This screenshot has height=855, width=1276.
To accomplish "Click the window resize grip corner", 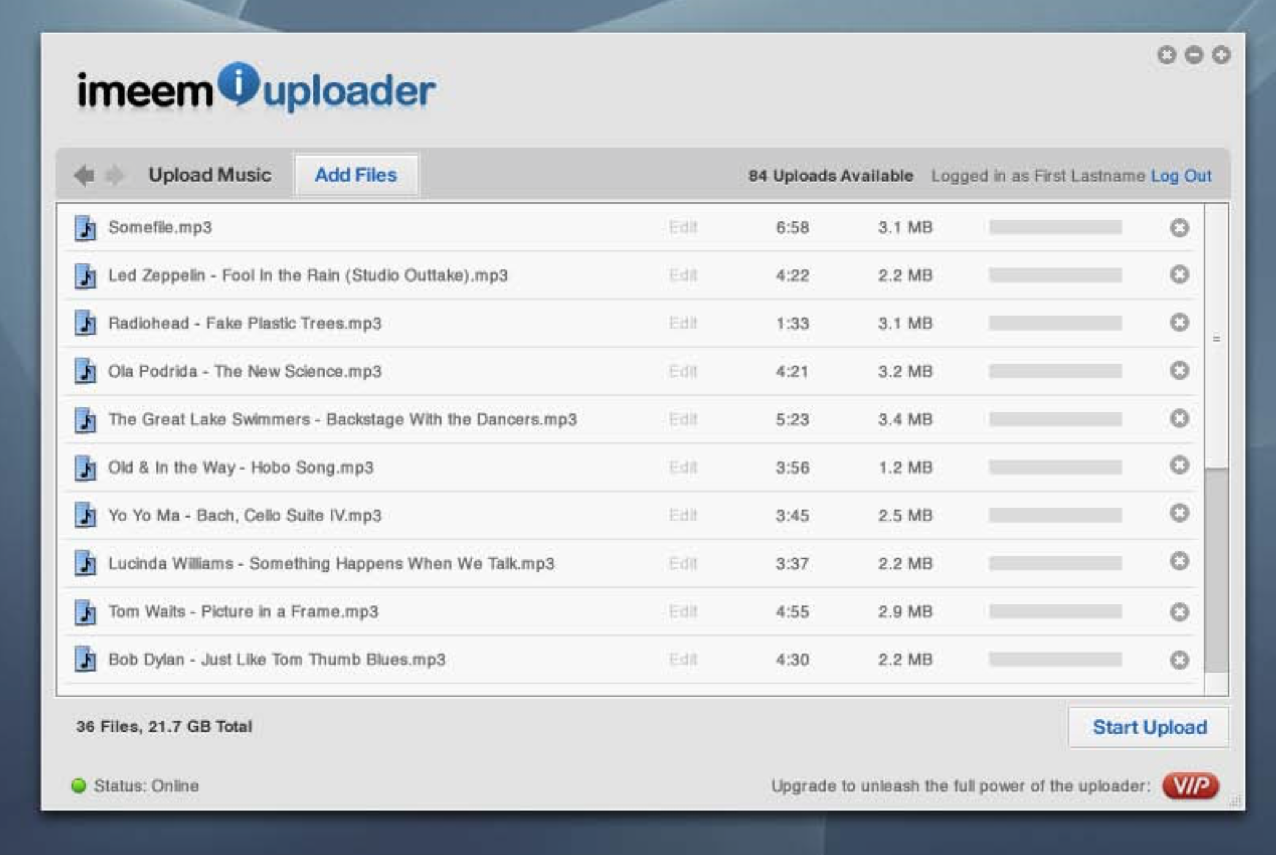I will point(1235,800).
